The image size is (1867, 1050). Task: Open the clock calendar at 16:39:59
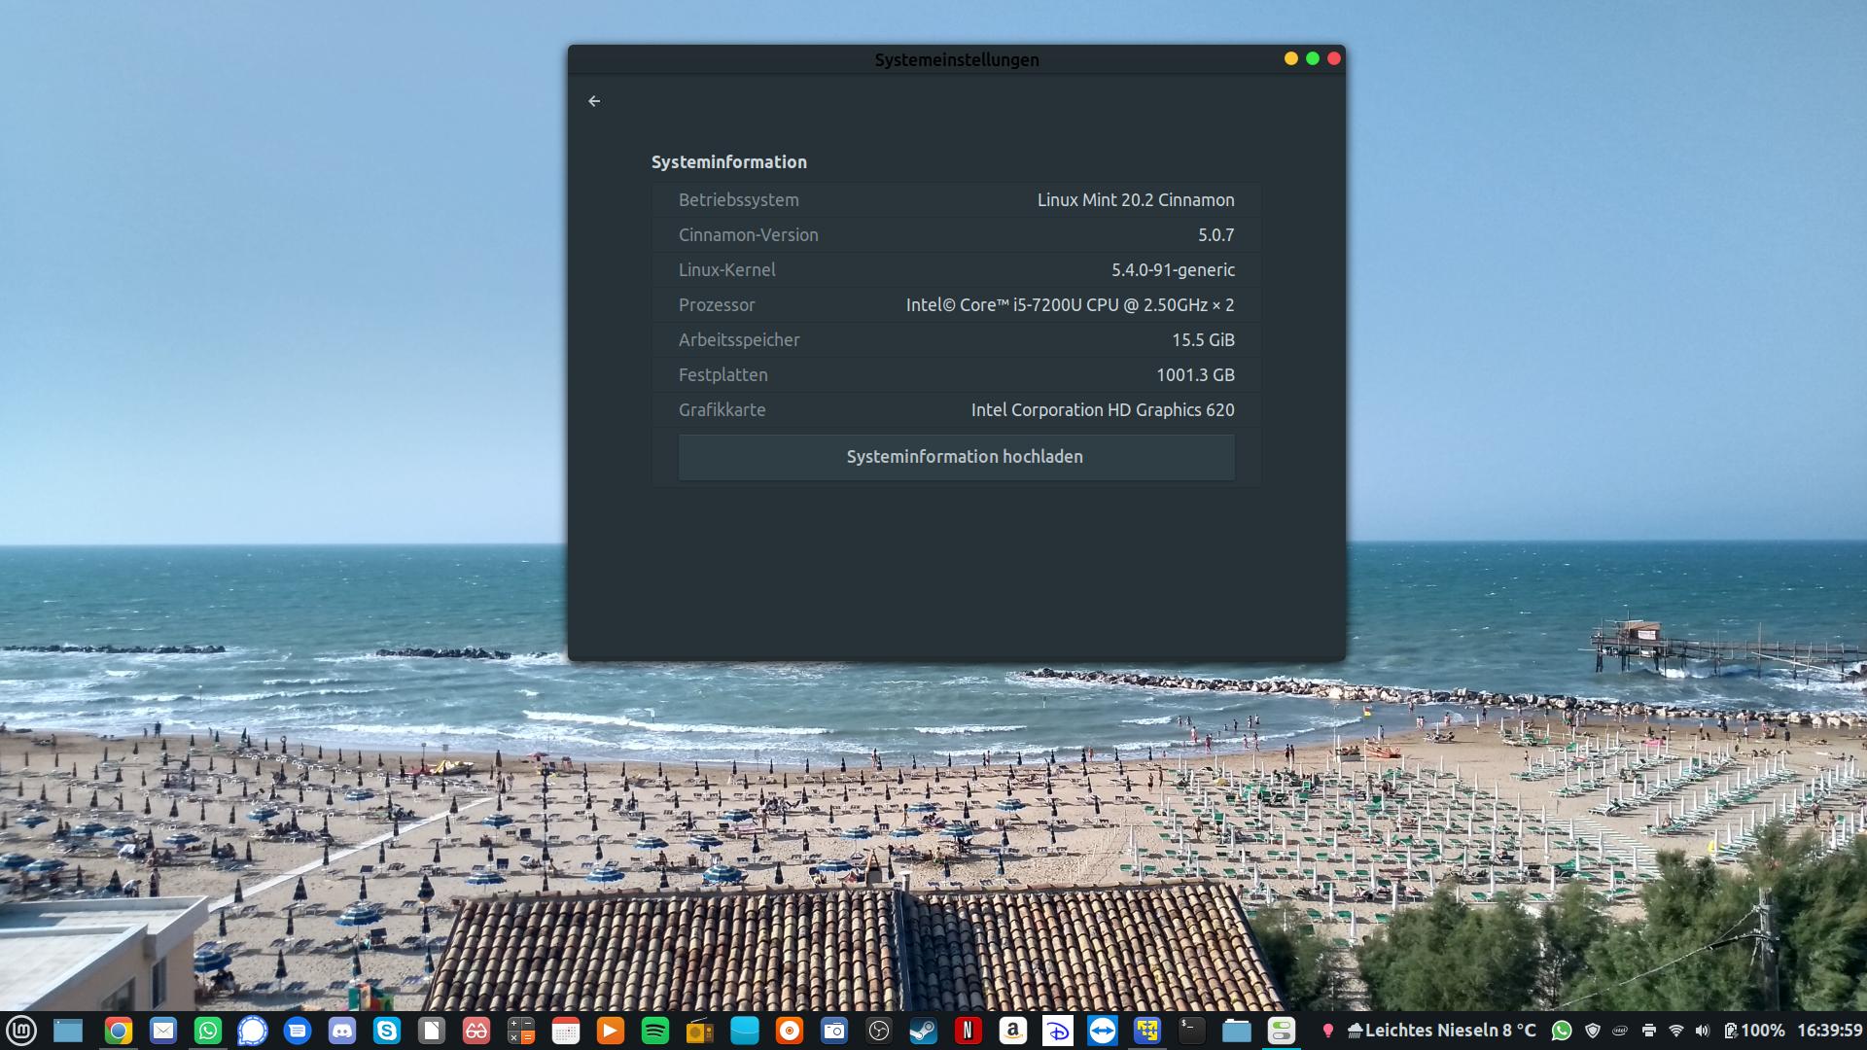pyautogui.click(x=1828, y=1031)
